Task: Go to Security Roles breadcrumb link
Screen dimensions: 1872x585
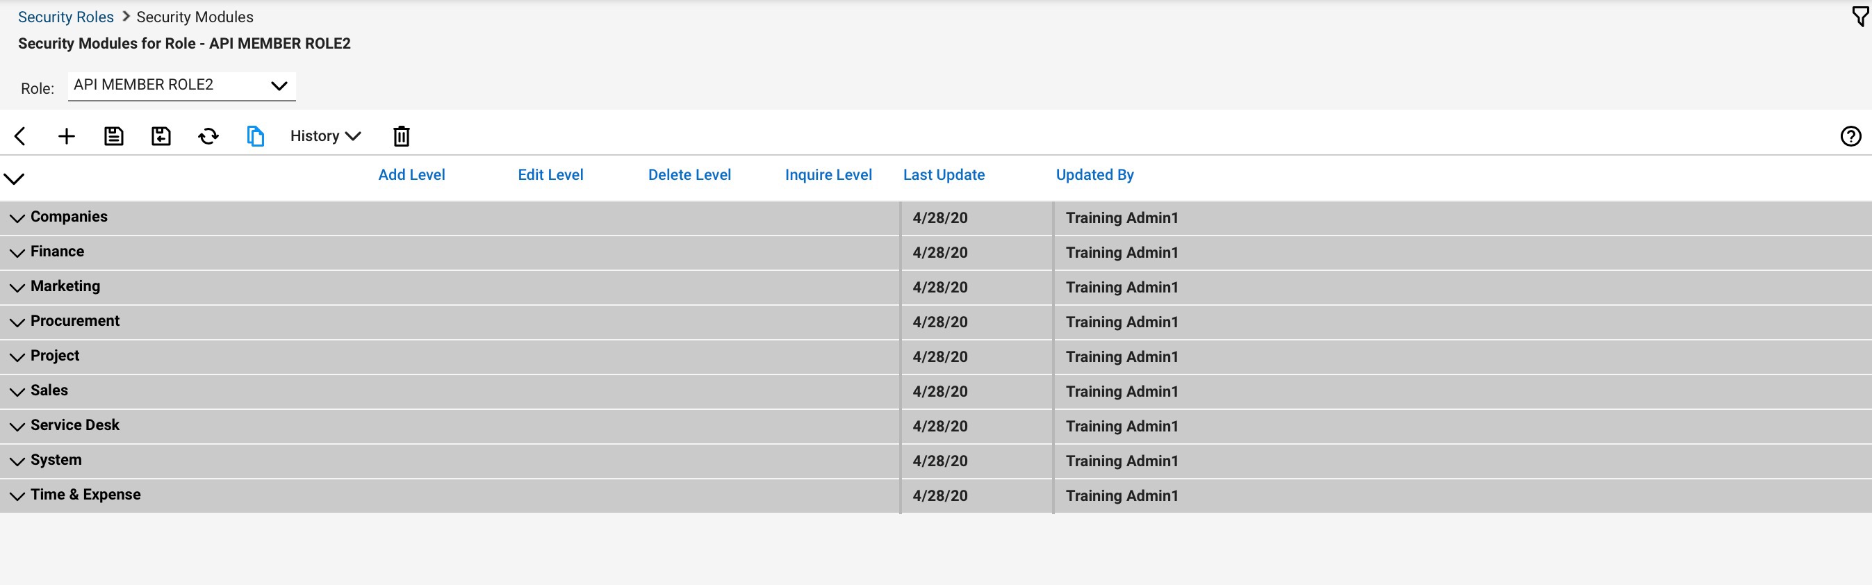Action: [65, 17]
